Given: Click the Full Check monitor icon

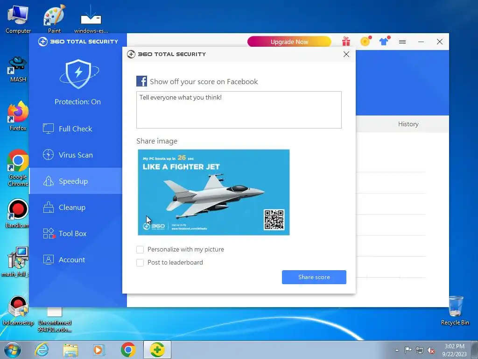Looking at the screenshot, I should (48, 129).
